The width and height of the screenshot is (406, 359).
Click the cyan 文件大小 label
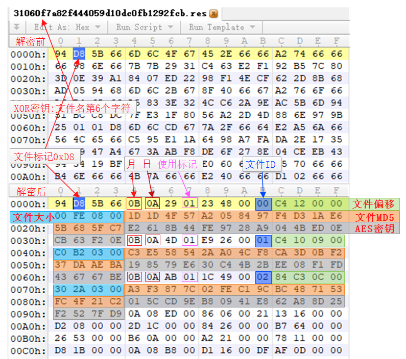pos(32,217)
